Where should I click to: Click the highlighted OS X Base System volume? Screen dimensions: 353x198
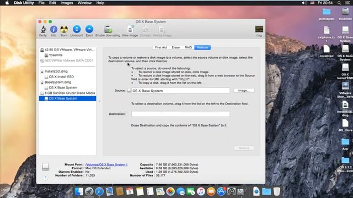coord(67,98)
